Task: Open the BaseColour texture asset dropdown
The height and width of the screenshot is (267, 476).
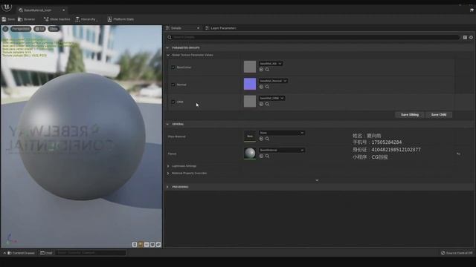Action: [271, 64]
